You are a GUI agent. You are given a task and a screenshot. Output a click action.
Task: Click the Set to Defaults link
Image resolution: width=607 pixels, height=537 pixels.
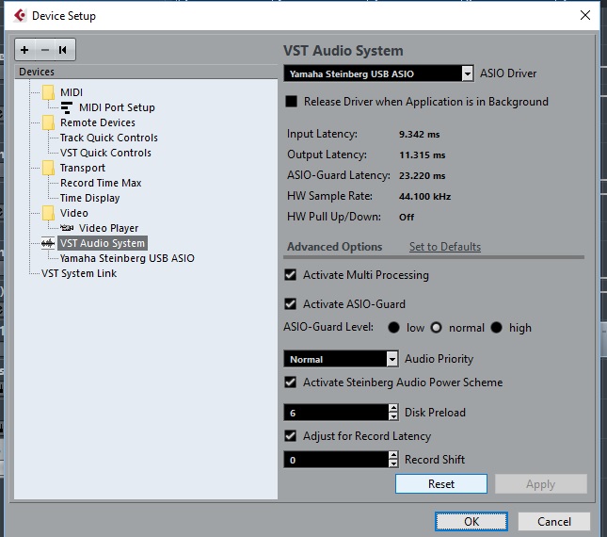pyautogui.click(x=445, y=247)
